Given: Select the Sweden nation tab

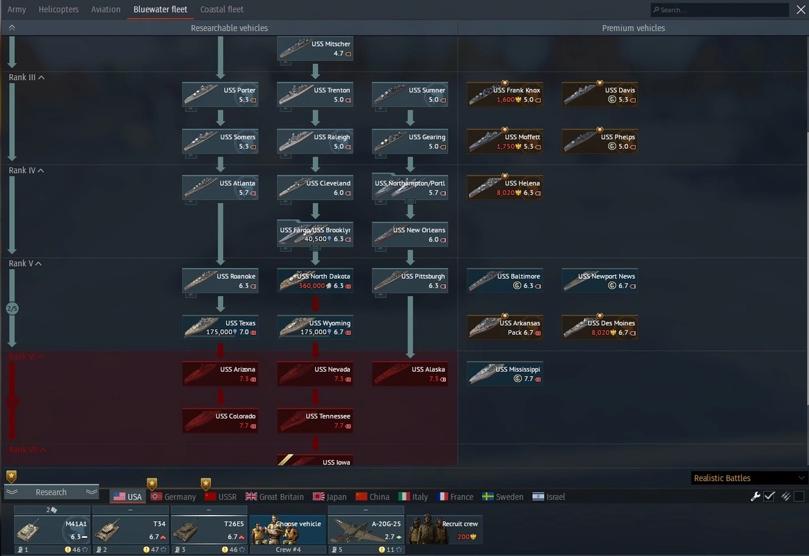Looking at the screenshot, I should click(x=502, y=497).
